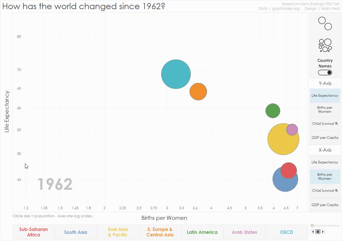This screenshot has width=342, height=241.
Task: Open the Marc Reid design link
Action: (x=331, y=9)
